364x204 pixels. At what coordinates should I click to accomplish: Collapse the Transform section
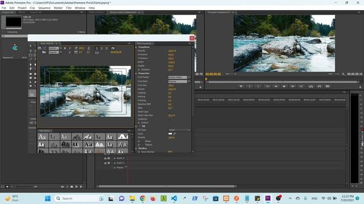136,47
